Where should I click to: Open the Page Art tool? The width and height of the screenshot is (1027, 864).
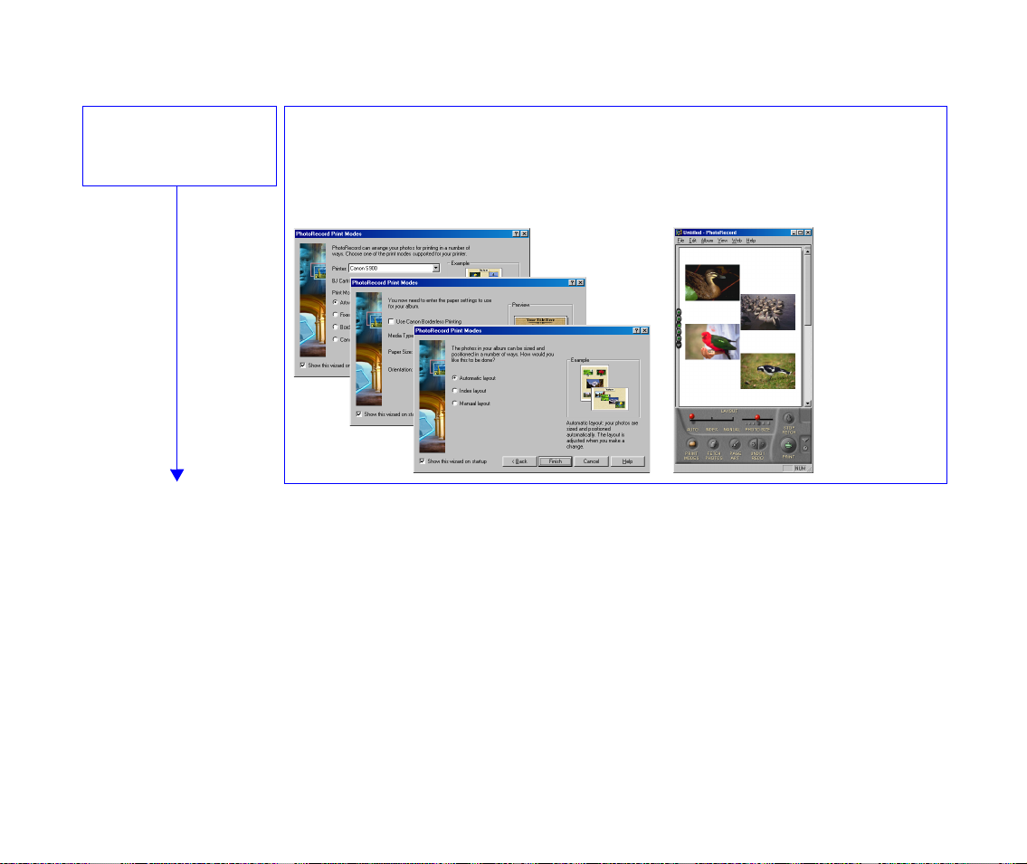[735, 443]
